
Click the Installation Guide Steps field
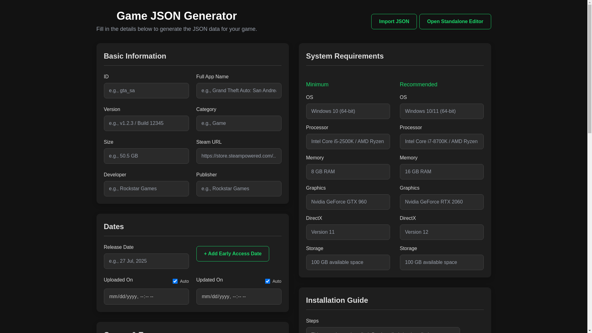coord(383,330)
